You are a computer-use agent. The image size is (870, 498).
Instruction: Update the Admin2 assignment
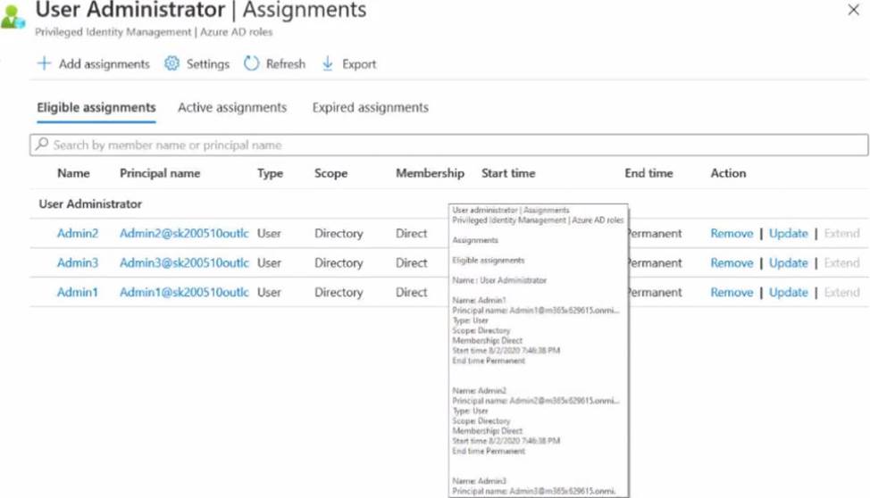pyautogui.click(x=788, y=234)
